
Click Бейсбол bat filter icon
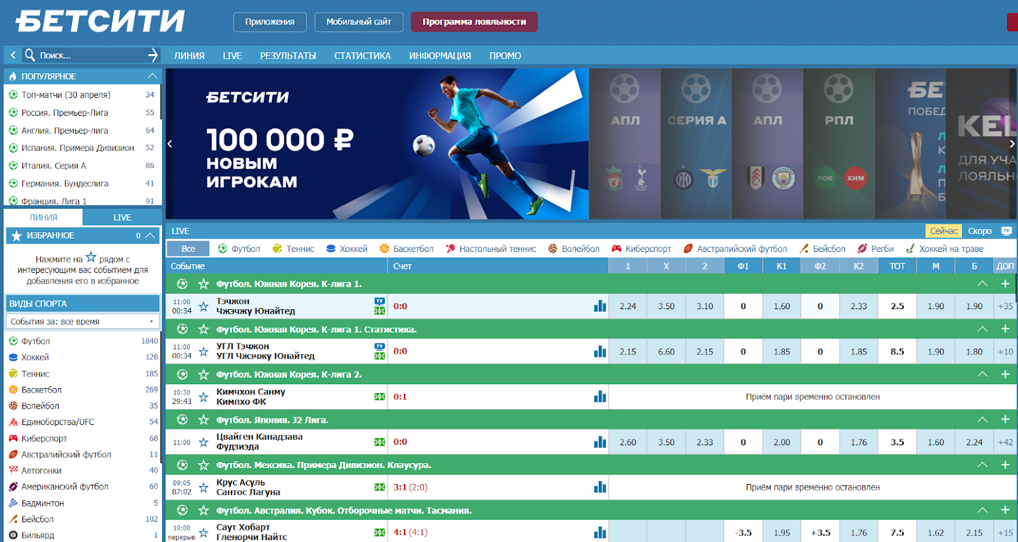[804, 249]
